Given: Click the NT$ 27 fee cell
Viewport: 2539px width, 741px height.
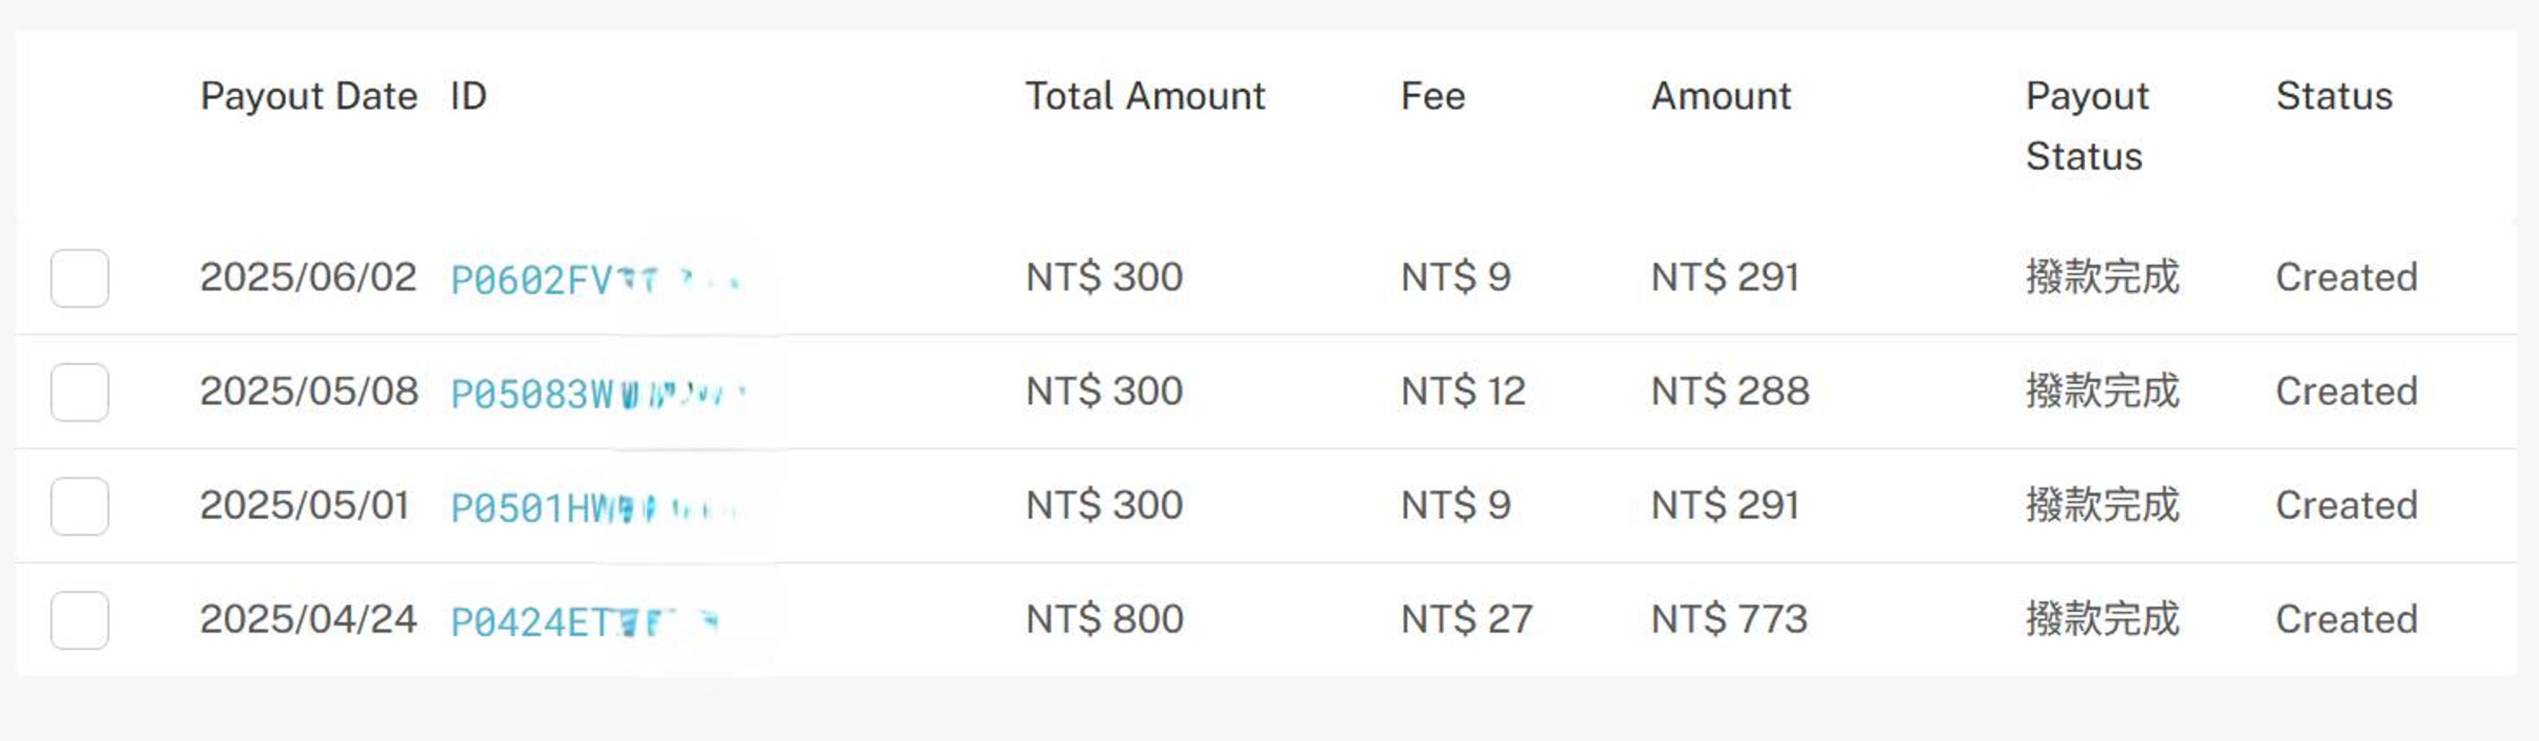Looking at the screenshot, I should [x=1465, y=619].
